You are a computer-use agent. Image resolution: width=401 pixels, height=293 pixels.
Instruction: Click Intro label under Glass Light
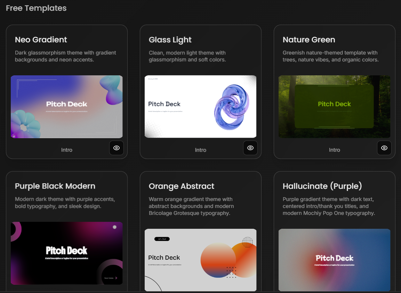[200, 150]
